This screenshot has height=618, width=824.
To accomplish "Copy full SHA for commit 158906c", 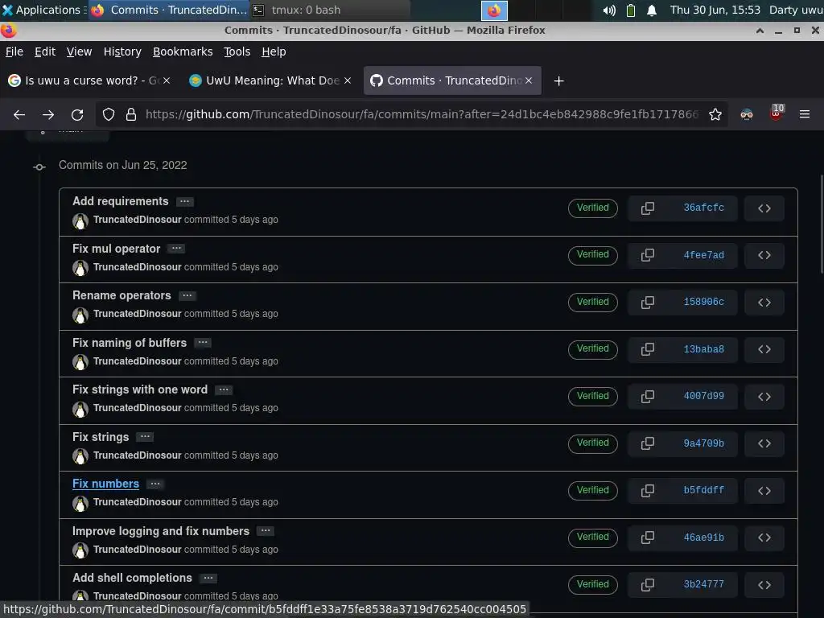I will pyautogui.click(x=648, y=303).
